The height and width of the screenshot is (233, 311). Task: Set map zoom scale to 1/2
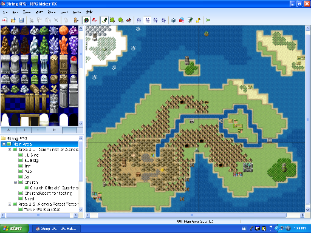point(148,20)
